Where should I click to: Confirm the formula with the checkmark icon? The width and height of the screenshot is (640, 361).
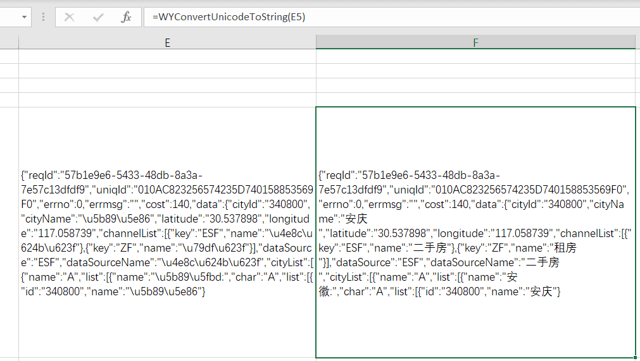coord(98,17)
